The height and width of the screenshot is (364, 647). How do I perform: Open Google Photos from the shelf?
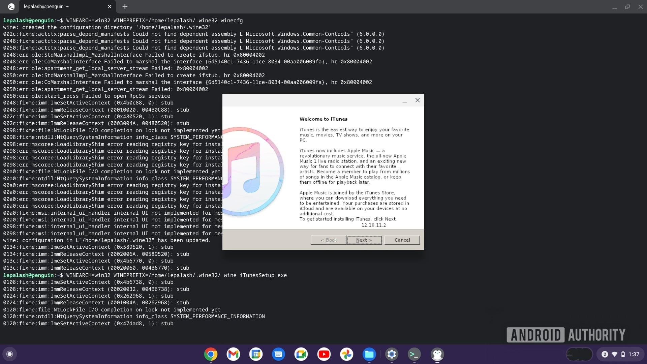(346, 354)
